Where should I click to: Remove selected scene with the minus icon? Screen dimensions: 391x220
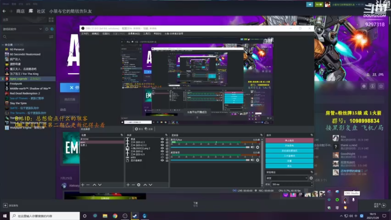(x=88, y=185)
